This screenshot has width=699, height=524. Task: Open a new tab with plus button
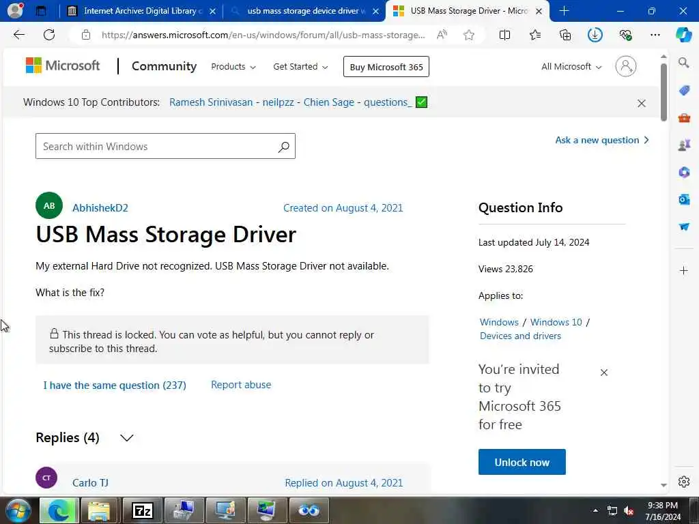point(564,11)
